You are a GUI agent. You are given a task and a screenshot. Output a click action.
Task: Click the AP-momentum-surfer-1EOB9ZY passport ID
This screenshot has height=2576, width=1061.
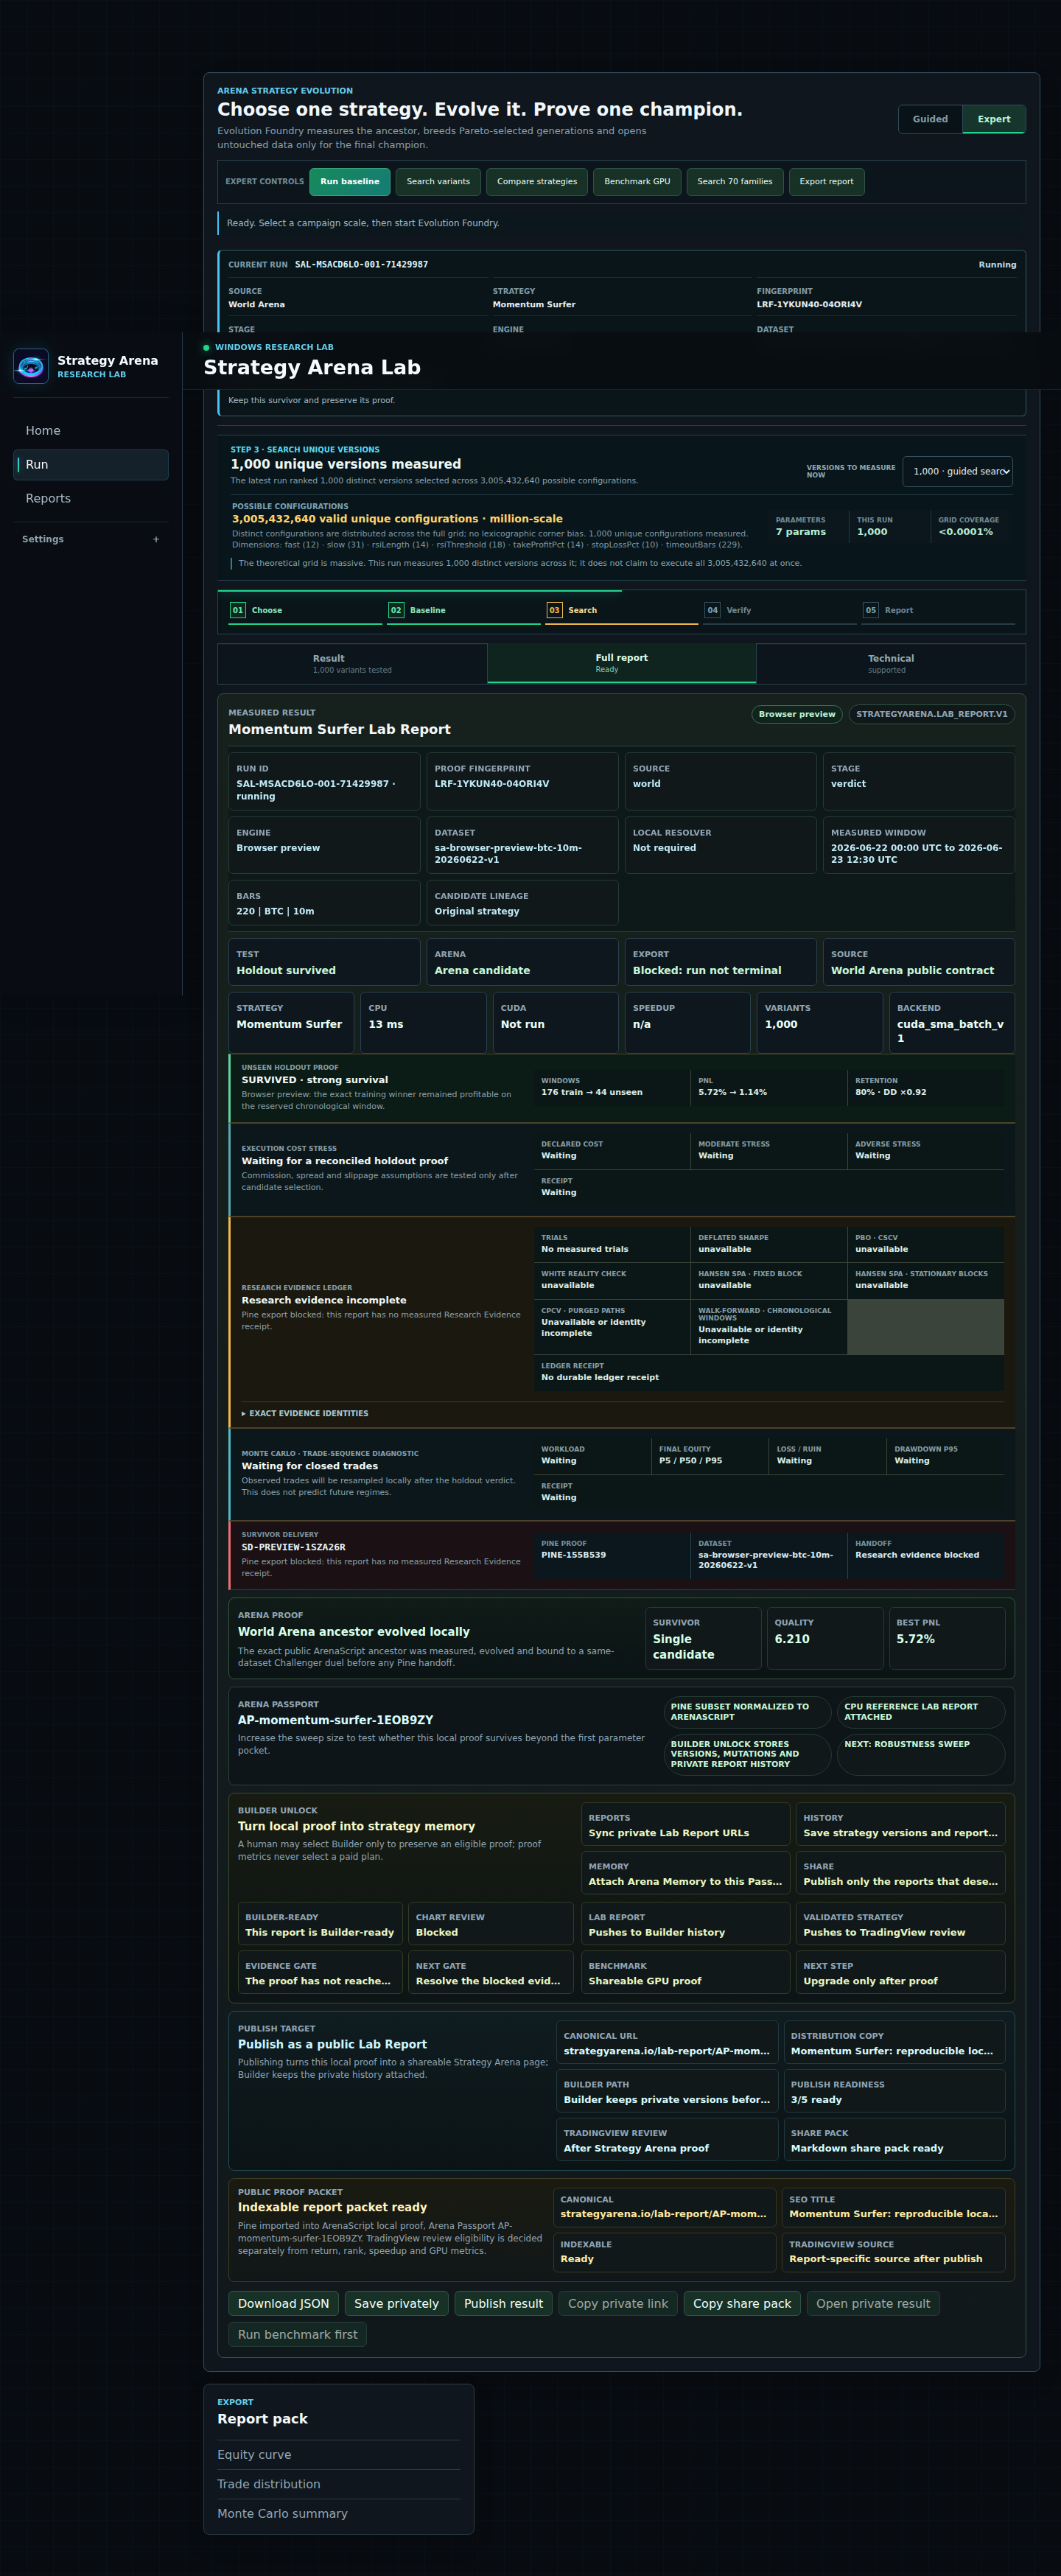(336, 1720)
